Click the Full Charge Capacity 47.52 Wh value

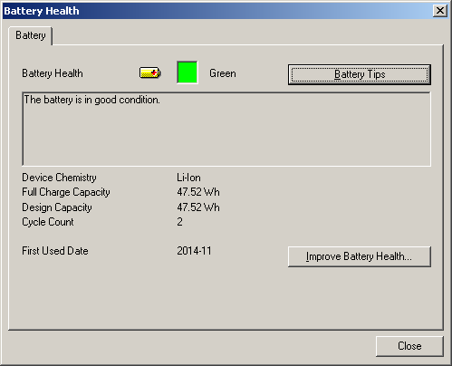click(198, 192)
